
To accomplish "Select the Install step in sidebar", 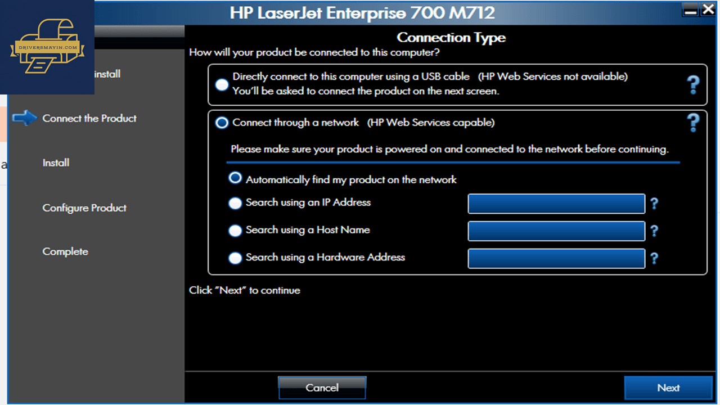I will click(x=56, y=163).
